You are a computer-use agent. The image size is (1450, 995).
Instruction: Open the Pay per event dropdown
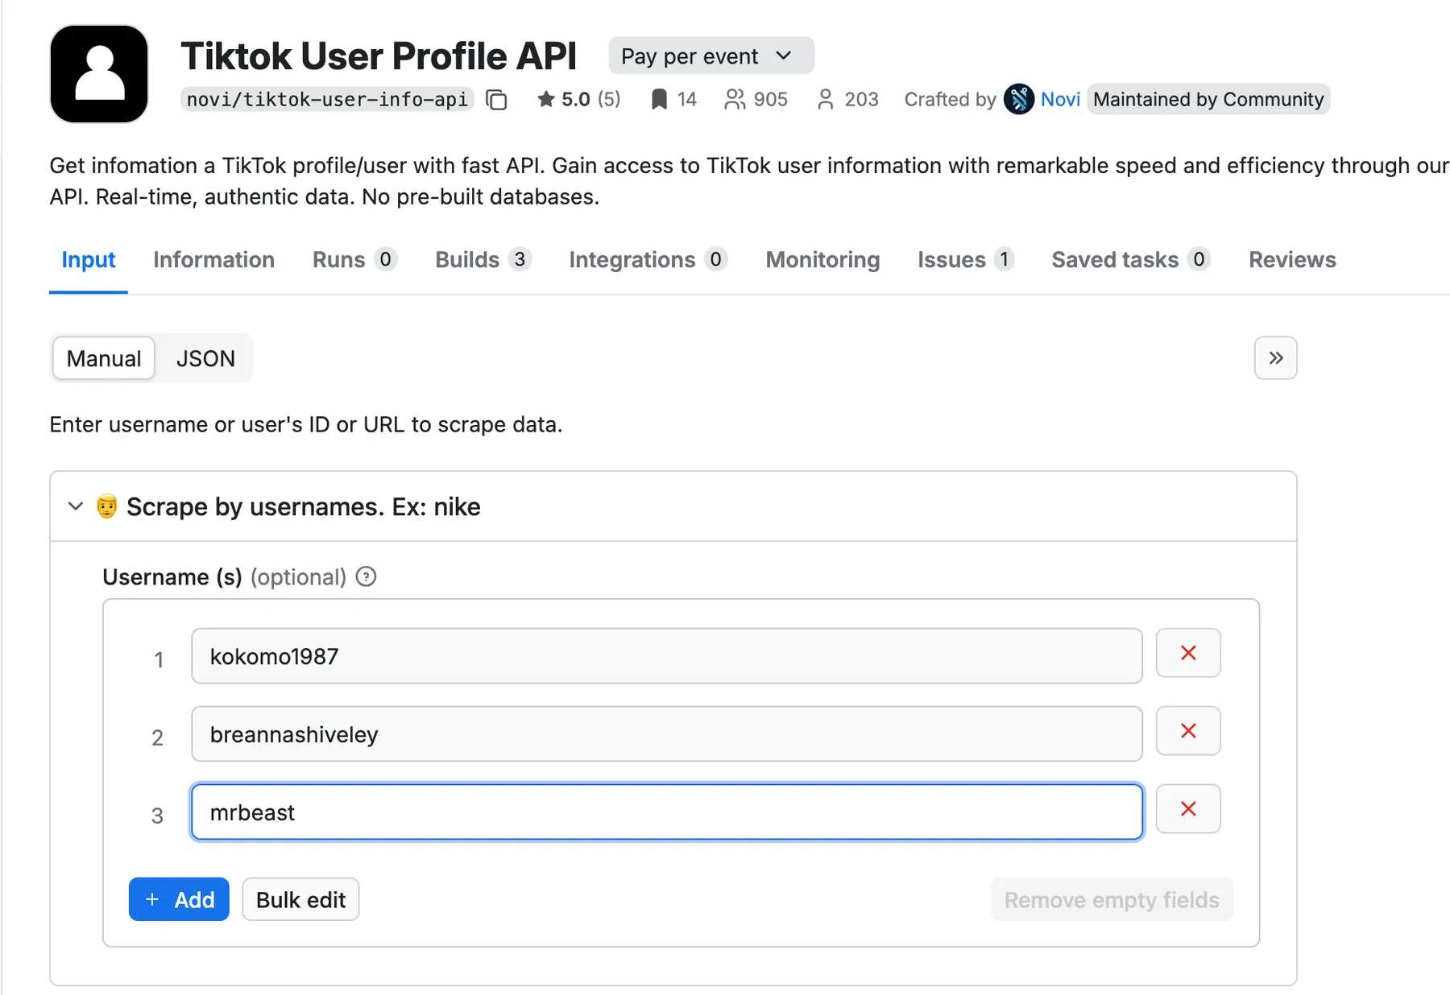710,56
